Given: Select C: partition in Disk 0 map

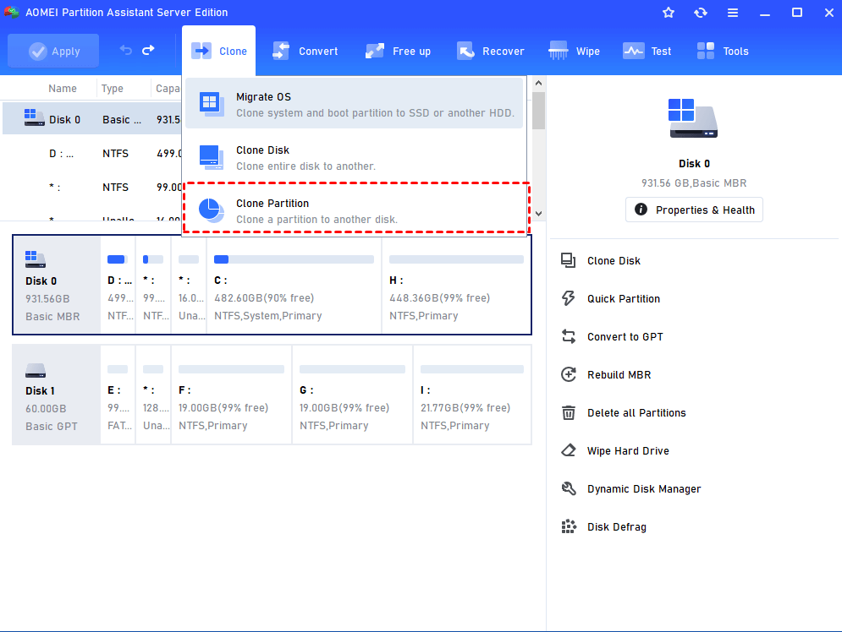Looking at the screenshot, I should (x=294, y=286).
